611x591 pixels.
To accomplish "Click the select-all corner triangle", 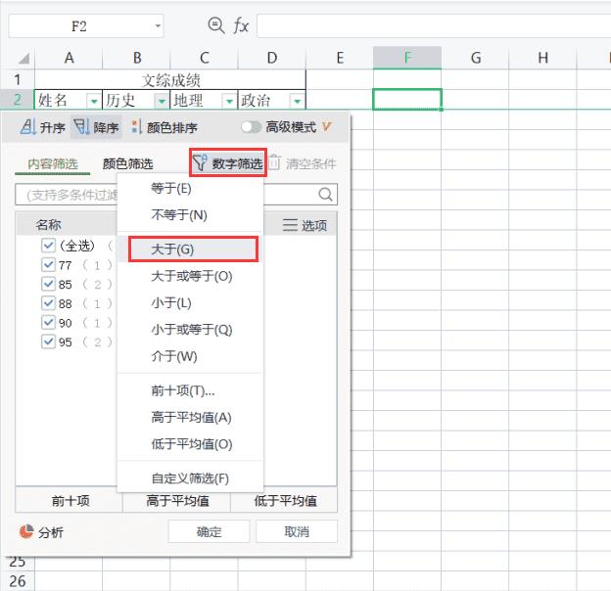I will [x=24, y=59].
